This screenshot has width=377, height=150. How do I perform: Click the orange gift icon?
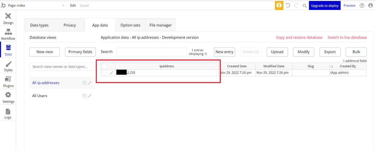coord(279,5)
